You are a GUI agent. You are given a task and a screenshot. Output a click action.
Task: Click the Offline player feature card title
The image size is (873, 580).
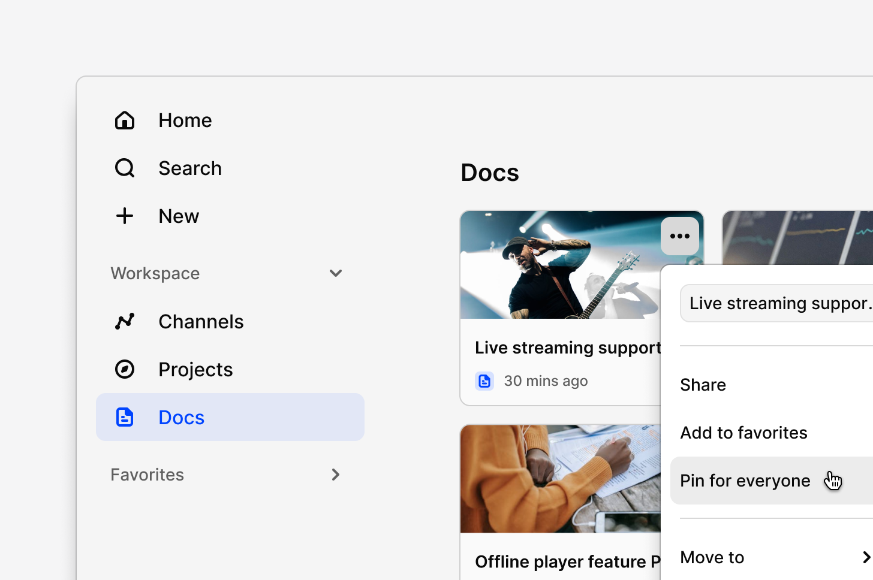pyautogui.click(x=567, y=561)
